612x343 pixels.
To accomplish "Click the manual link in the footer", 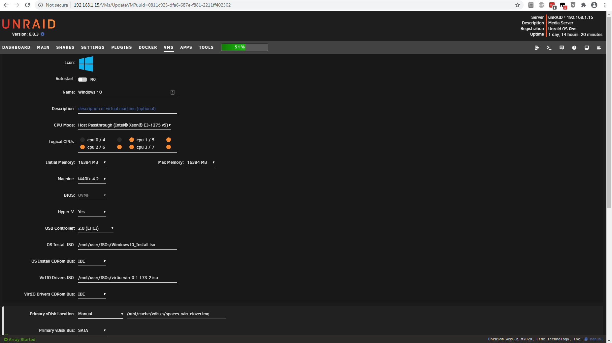I will click(596, 339).
